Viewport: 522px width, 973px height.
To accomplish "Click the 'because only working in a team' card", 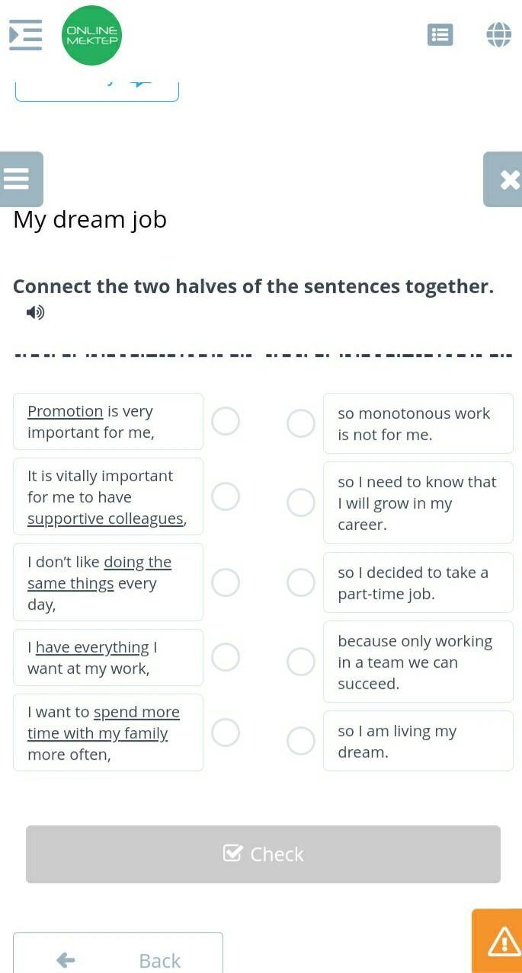I will 418,662.
